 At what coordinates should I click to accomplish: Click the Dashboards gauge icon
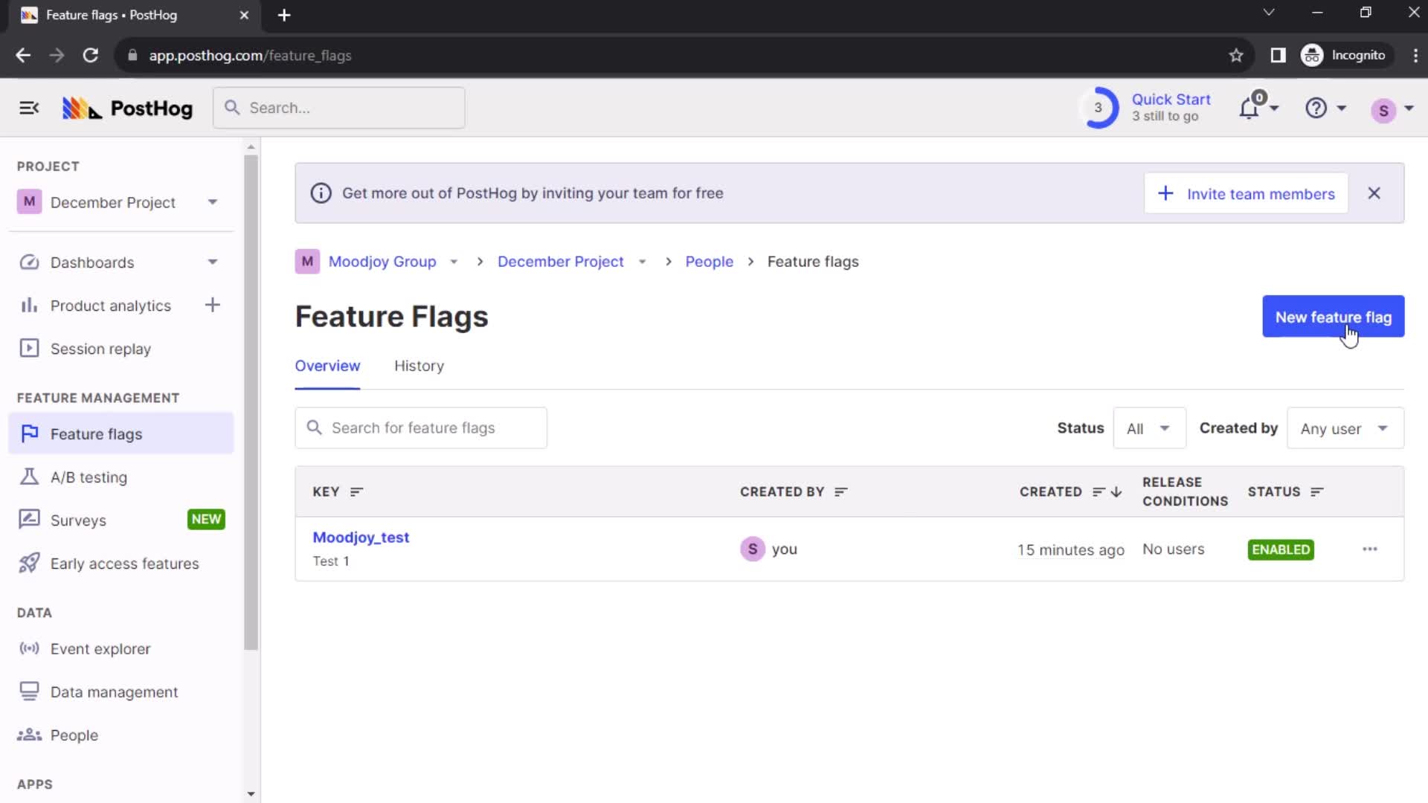point(29,262)
